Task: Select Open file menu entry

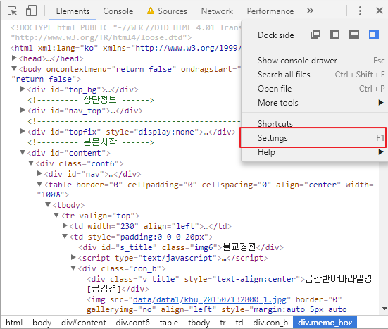Action: pos(315,89)
